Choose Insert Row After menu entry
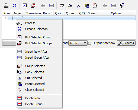 39,52
